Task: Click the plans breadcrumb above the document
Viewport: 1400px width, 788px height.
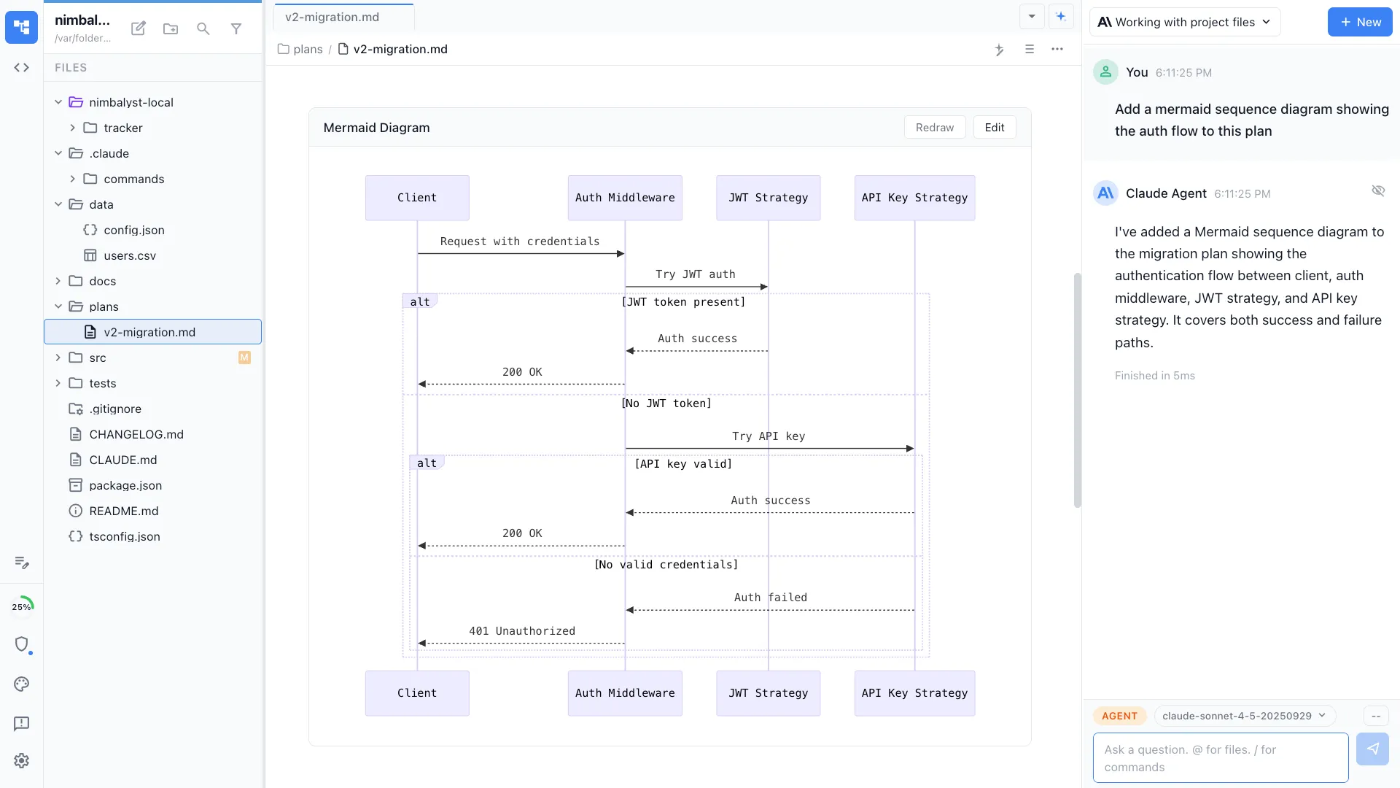Action: [x=307, y=49]
